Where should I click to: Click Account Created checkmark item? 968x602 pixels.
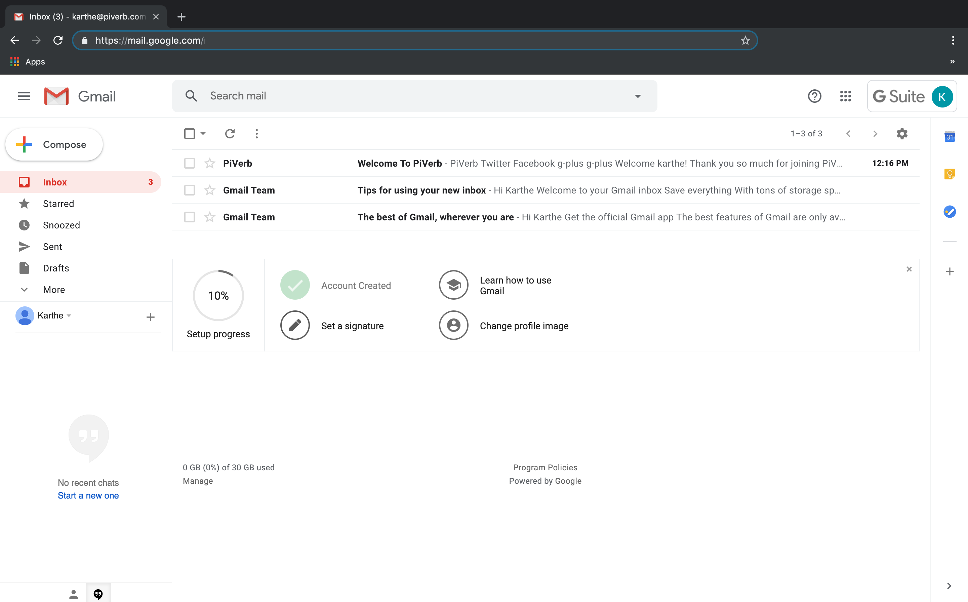[x=335, y=285]
